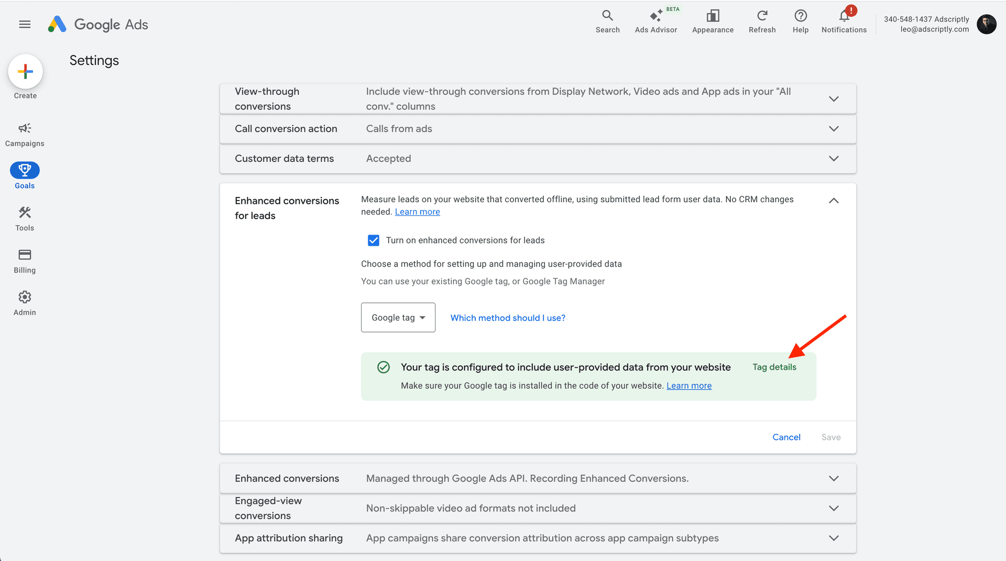Open the Admin section
Image resolution: width=1006 pixels, height=561 pixels.
[24, 303]
